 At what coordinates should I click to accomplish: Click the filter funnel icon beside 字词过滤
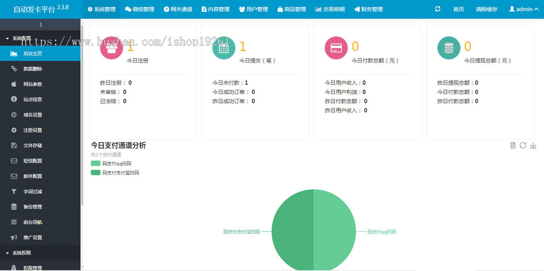(14, 191)
